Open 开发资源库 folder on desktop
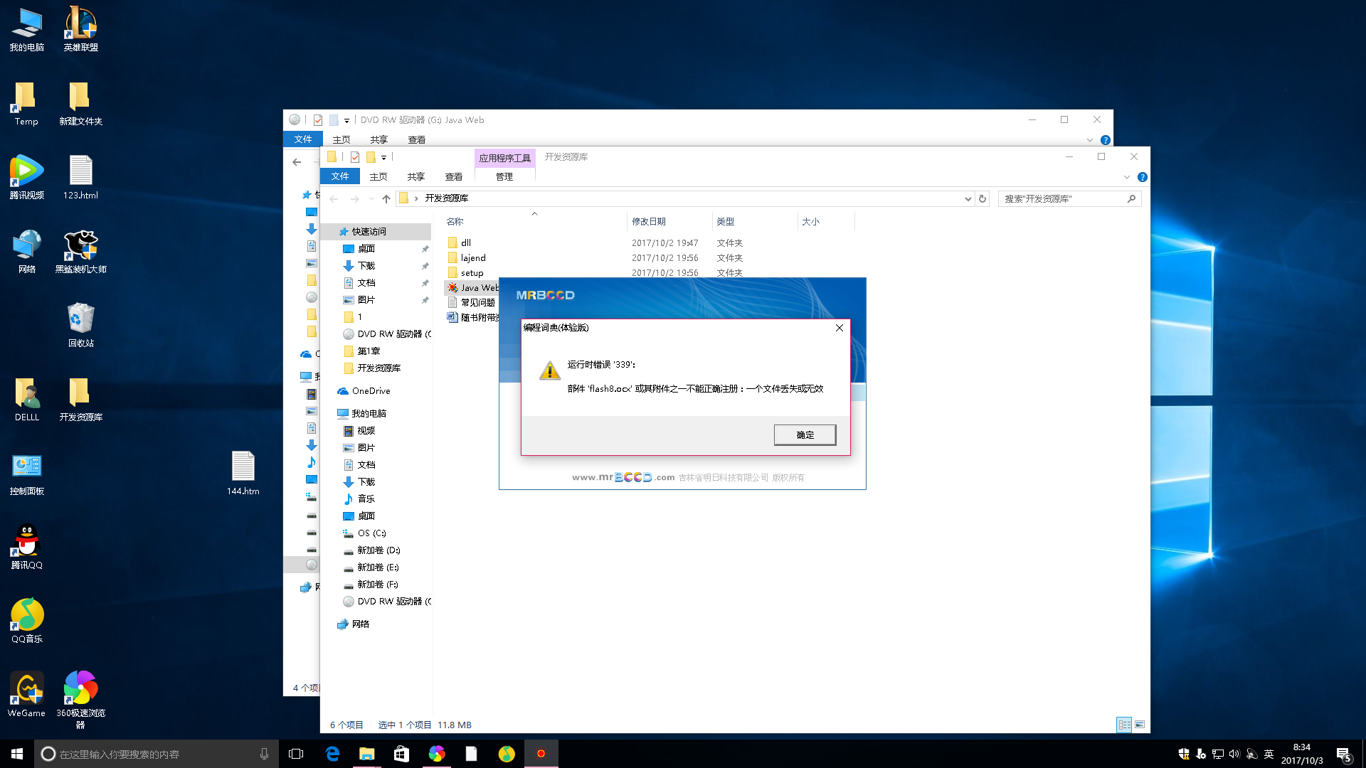 click(81, 400)
